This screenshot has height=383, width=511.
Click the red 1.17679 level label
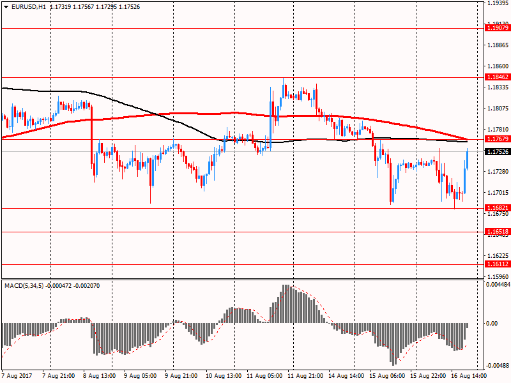coord(498,139)
